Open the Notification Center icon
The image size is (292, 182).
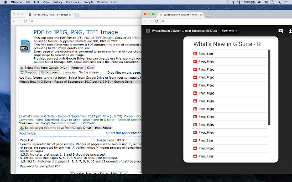click(286, 2)
